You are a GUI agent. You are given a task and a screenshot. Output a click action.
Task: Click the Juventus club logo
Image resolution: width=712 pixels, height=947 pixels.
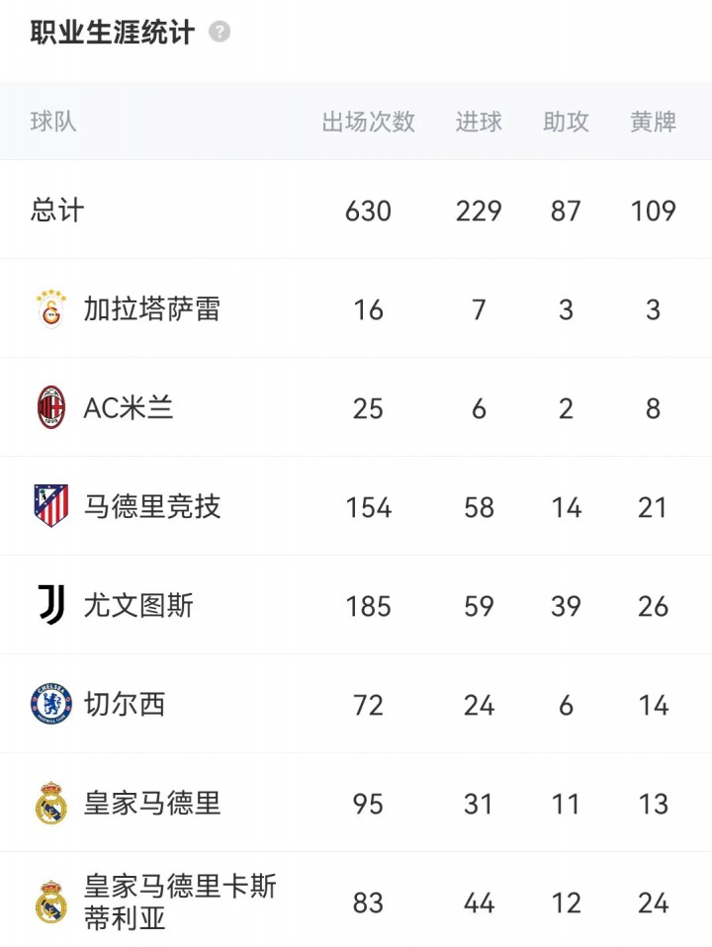tap(52, 605)
